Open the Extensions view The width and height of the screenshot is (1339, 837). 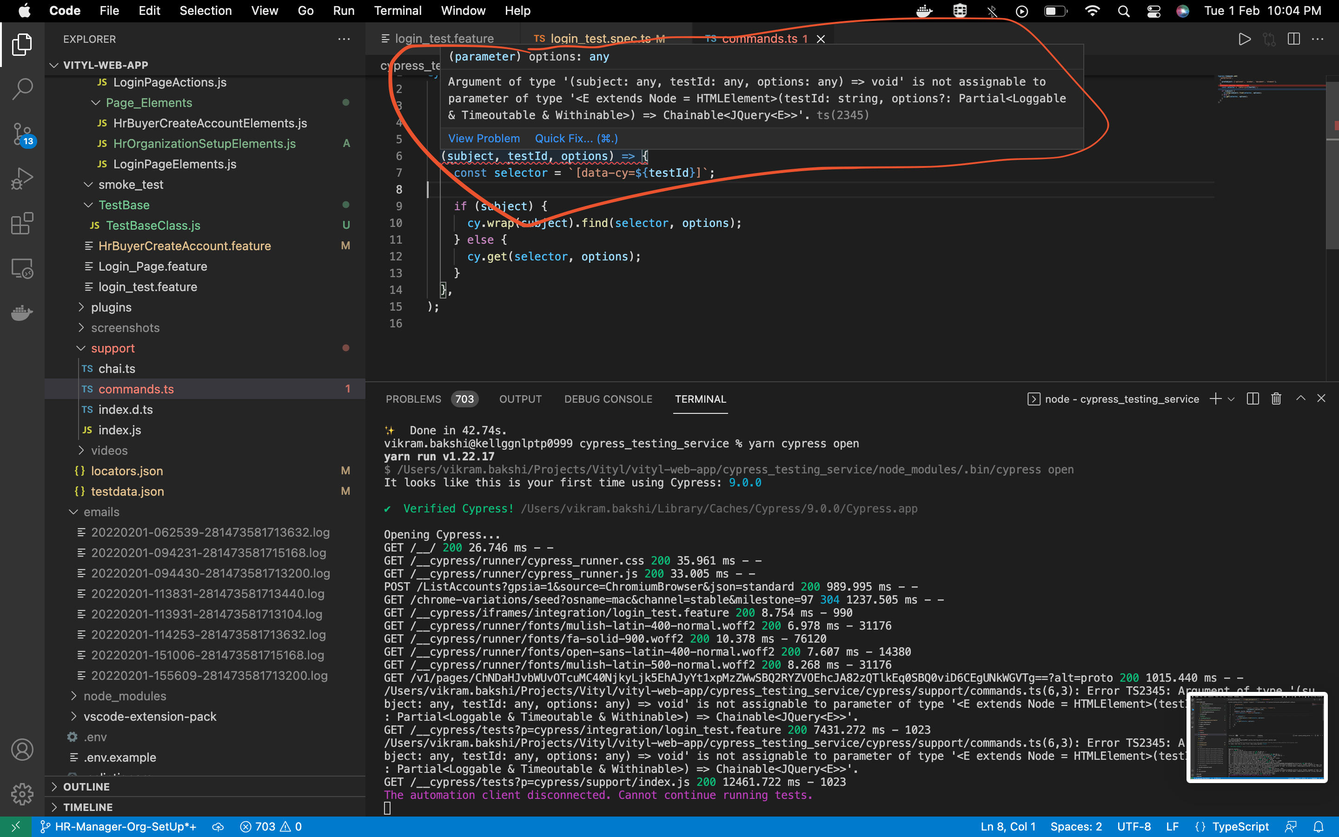(22, 223)
